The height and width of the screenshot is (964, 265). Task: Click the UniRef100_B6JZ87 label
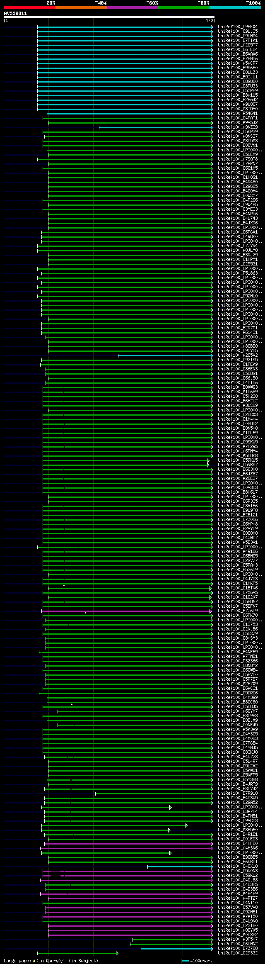coord(238,474)
